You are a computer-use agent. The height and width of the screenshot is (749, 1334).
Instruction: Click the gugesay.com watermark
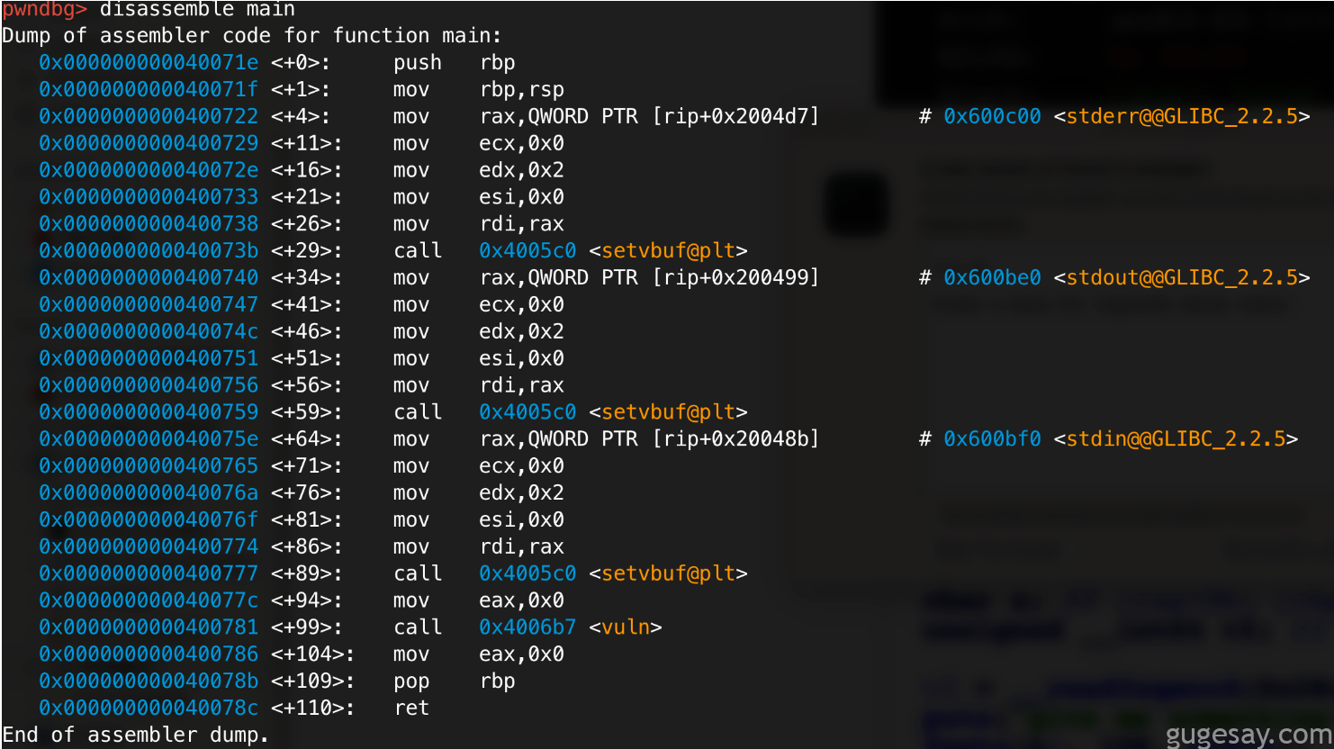pos(1248,735)
